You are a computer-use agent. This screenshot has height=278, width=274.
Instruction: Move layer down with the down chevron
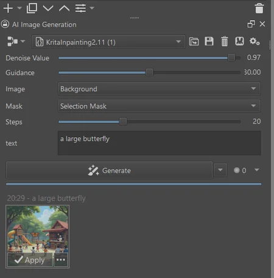pyautogui.click(x=48, y=9)
